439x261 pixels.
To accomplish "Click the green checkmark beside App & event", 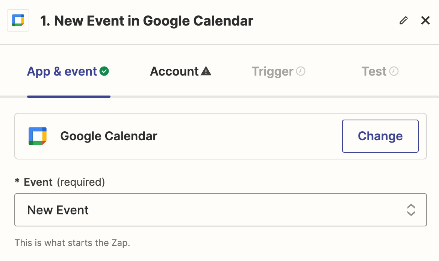I will pos(104,71).
